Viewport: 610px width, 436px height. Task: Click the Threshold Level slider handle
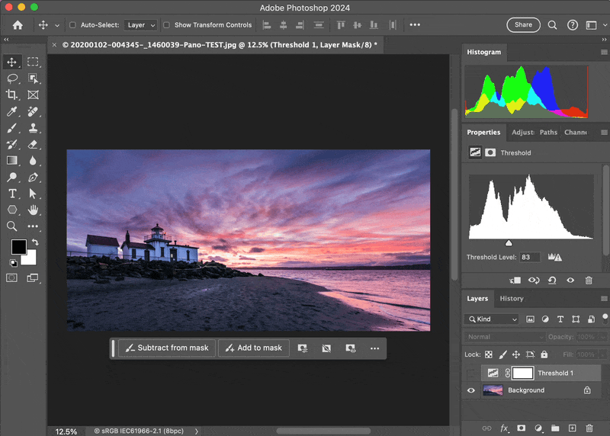509,243
